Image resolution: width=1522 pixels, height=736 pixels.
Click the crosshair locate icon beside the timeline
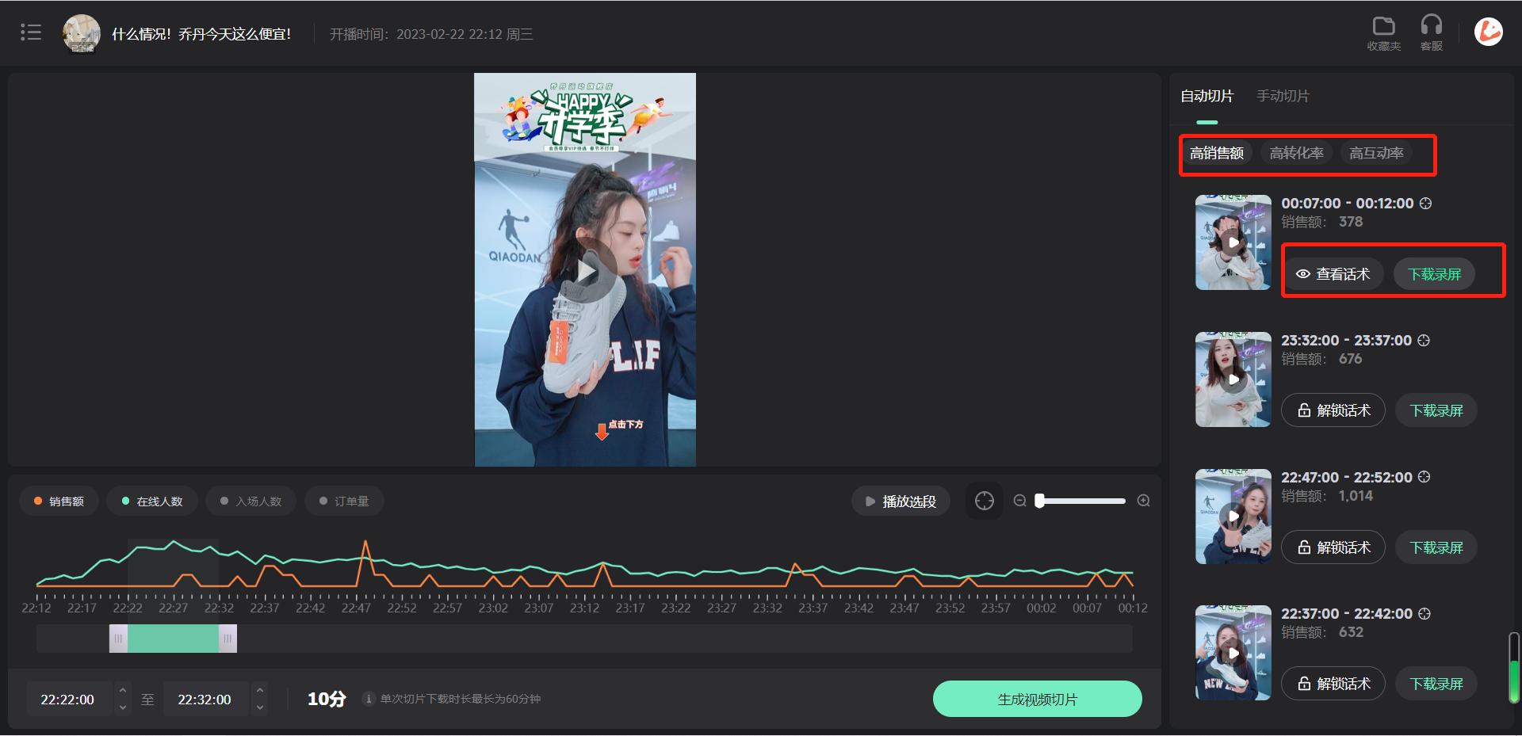(x=984, y=500)
